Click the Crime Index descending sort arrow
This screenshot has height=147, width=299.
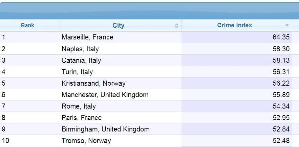point(287,26)
